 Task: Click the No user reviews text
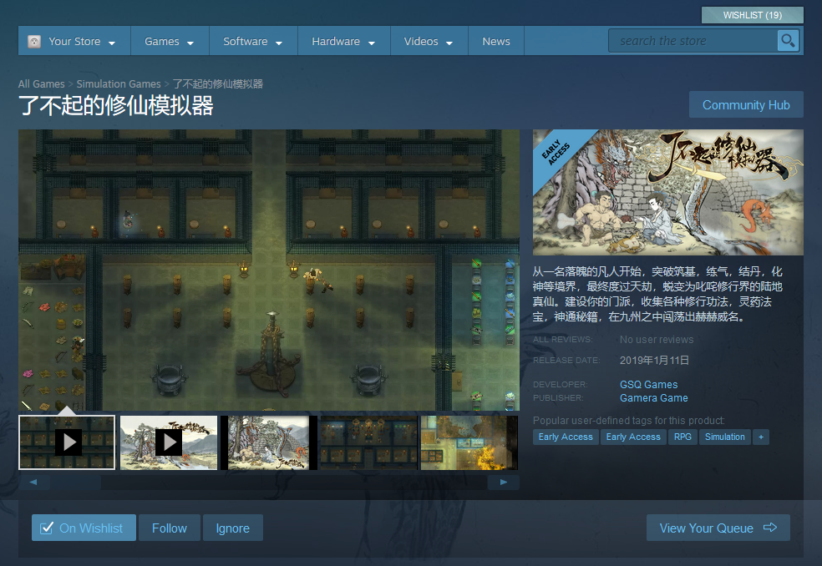click(x=657, y=340)
